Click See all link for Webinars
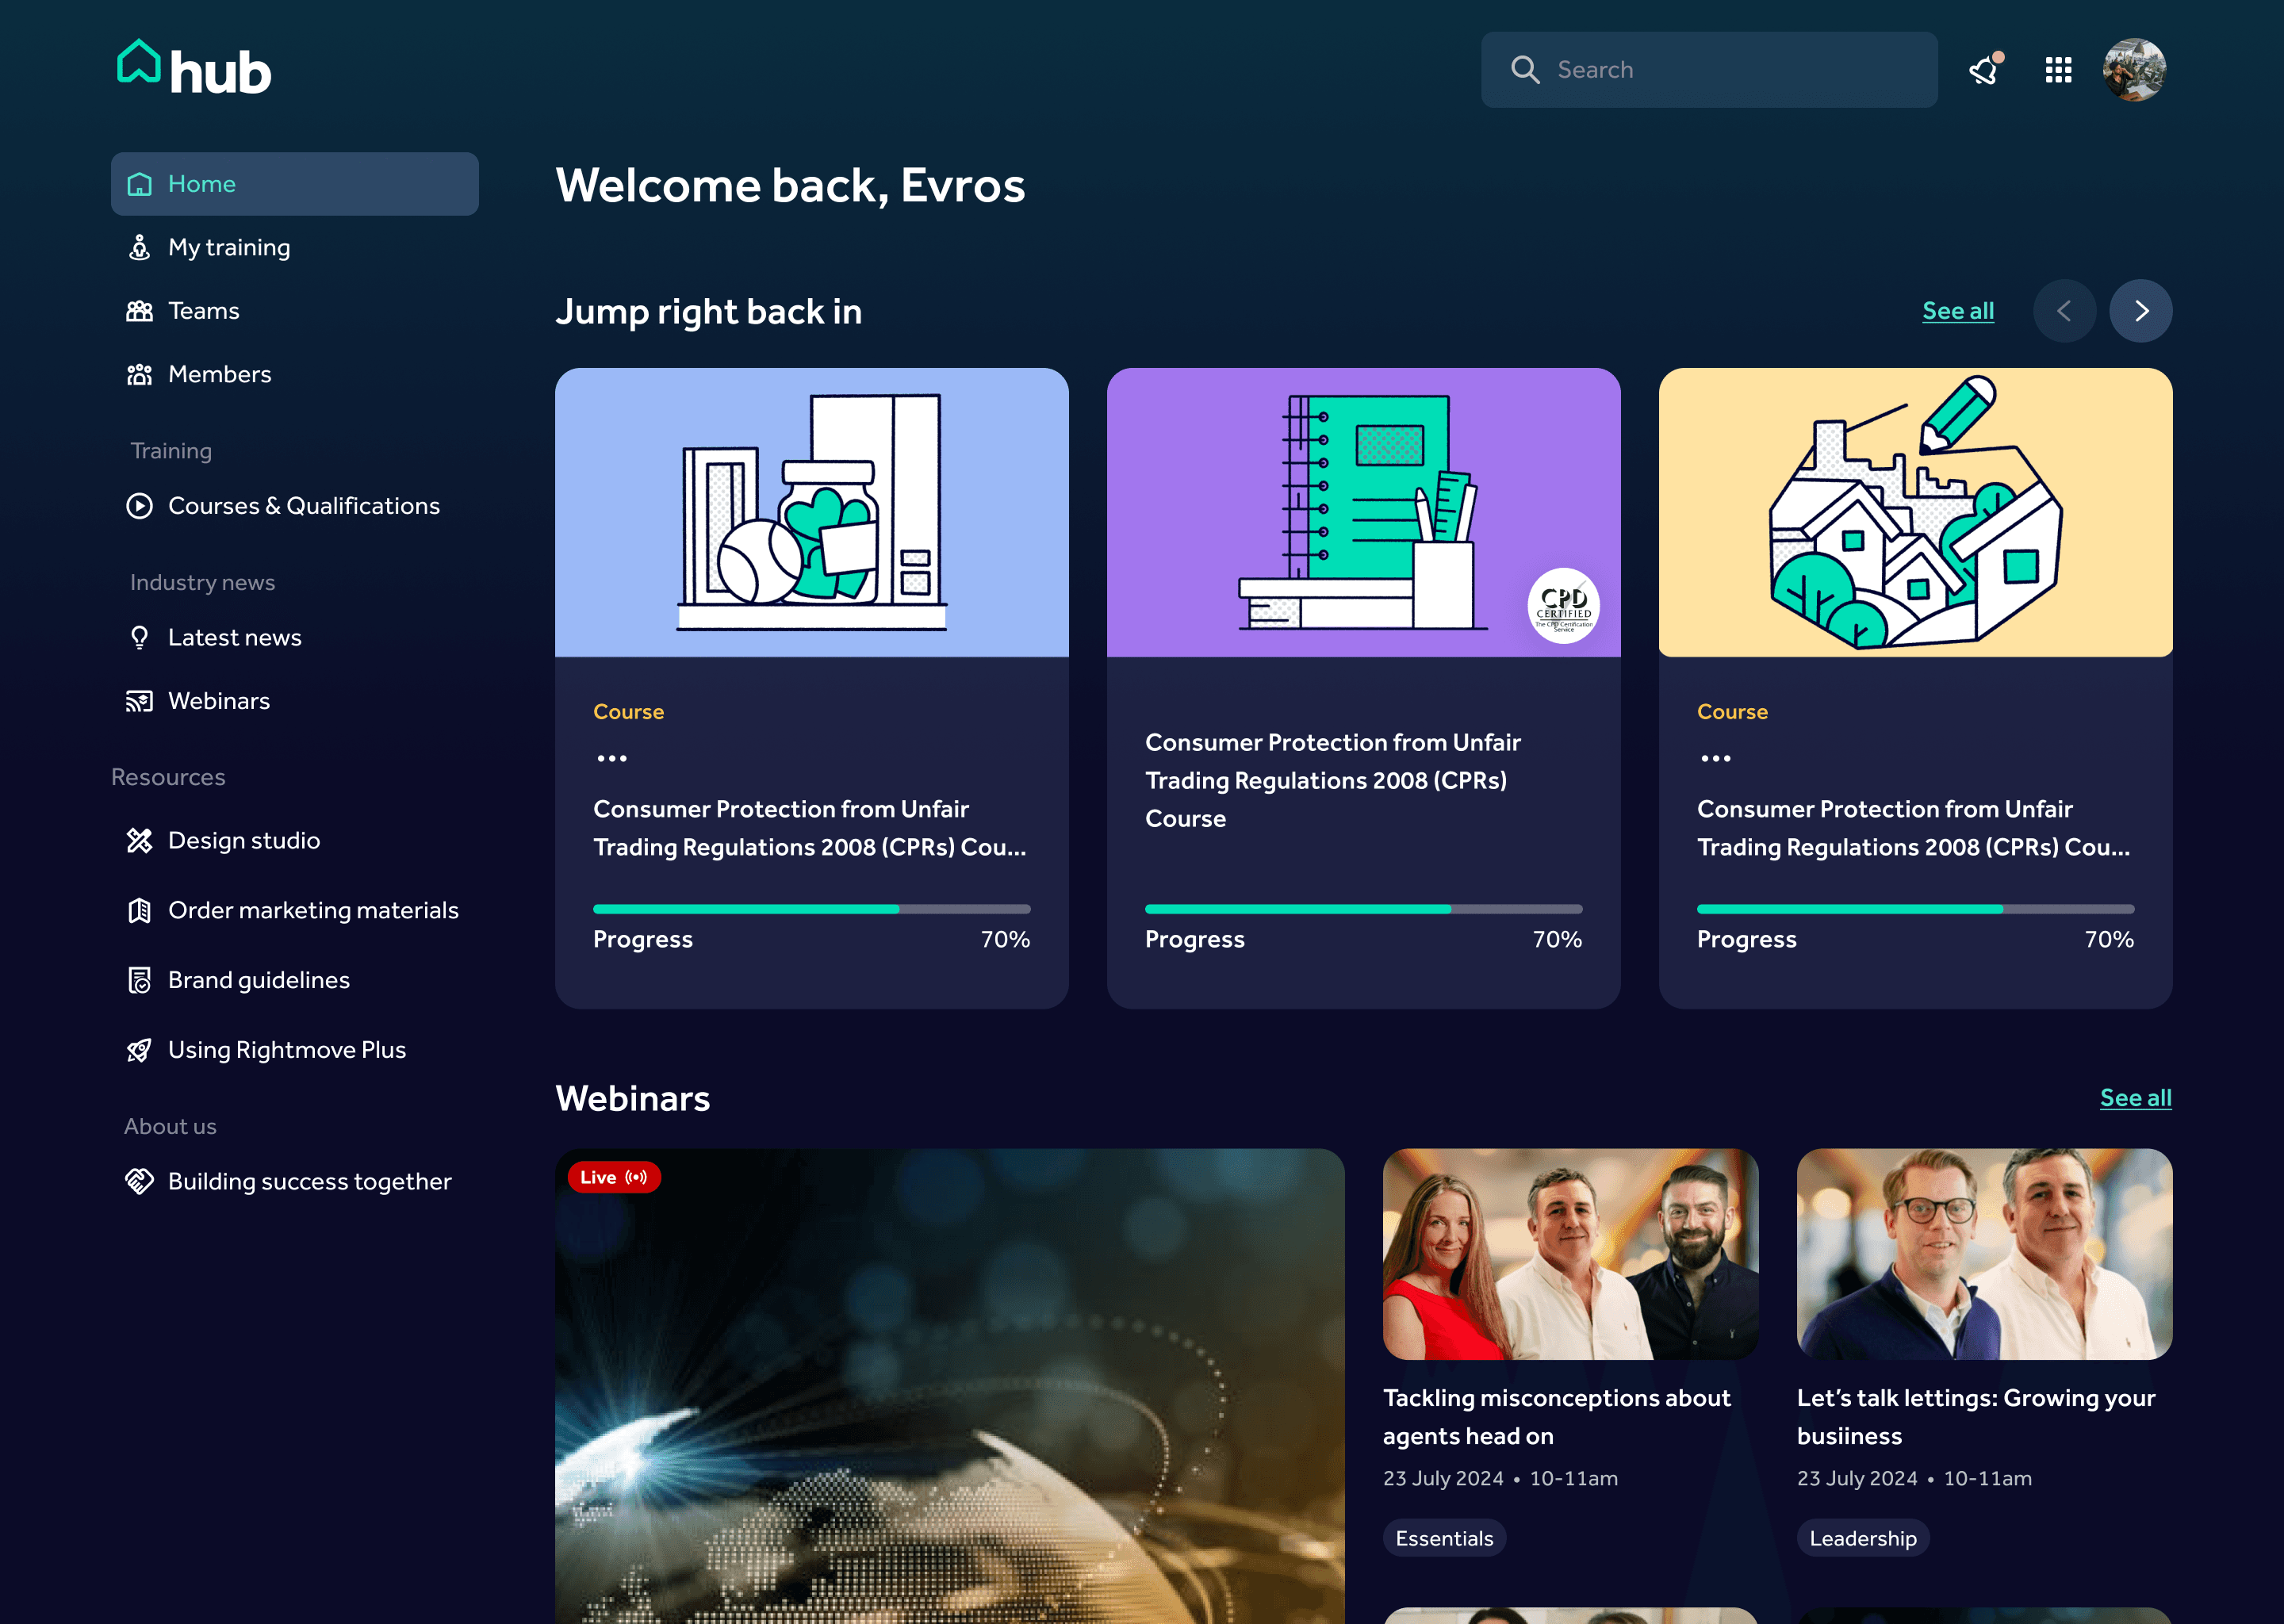The height and width of the screenshot is (1624, 2284). tap(2135, 1098)
